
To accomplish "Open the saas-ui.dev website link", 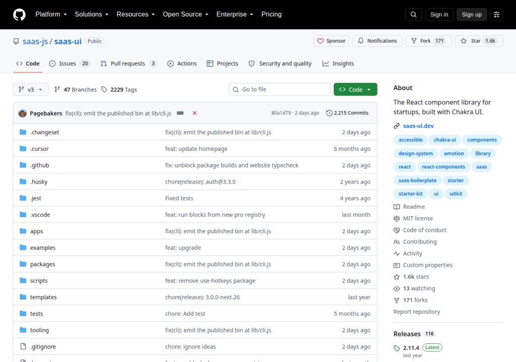I will pos(418,126).
